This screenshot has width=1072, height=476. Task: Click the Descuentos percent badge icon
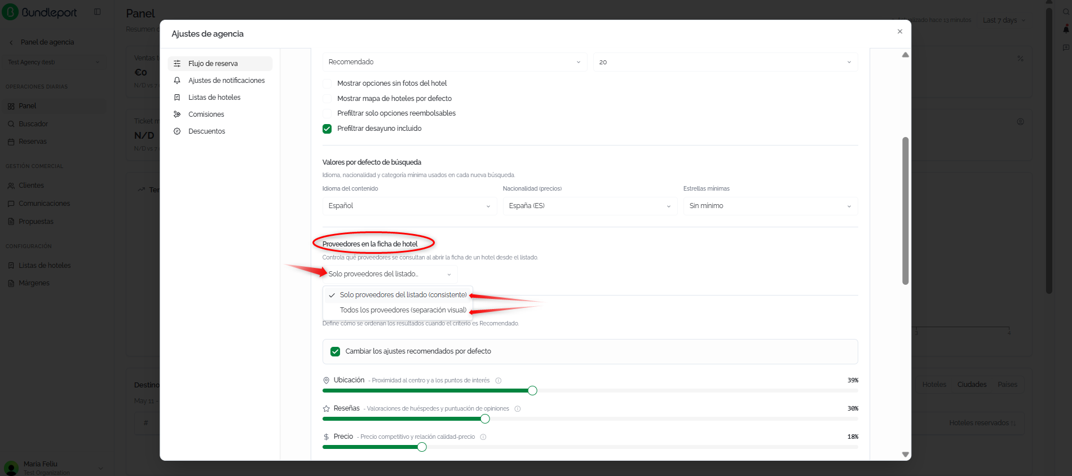[177, 131]
